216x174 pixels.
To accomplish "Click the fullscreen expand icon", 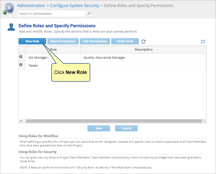I will 203,42.
